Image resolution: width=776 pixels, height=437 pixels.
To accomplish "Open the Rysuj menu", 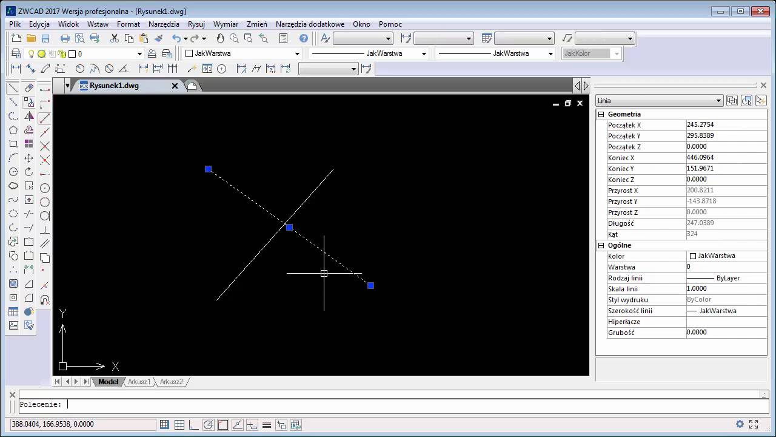I will click(x=196, y=24).
